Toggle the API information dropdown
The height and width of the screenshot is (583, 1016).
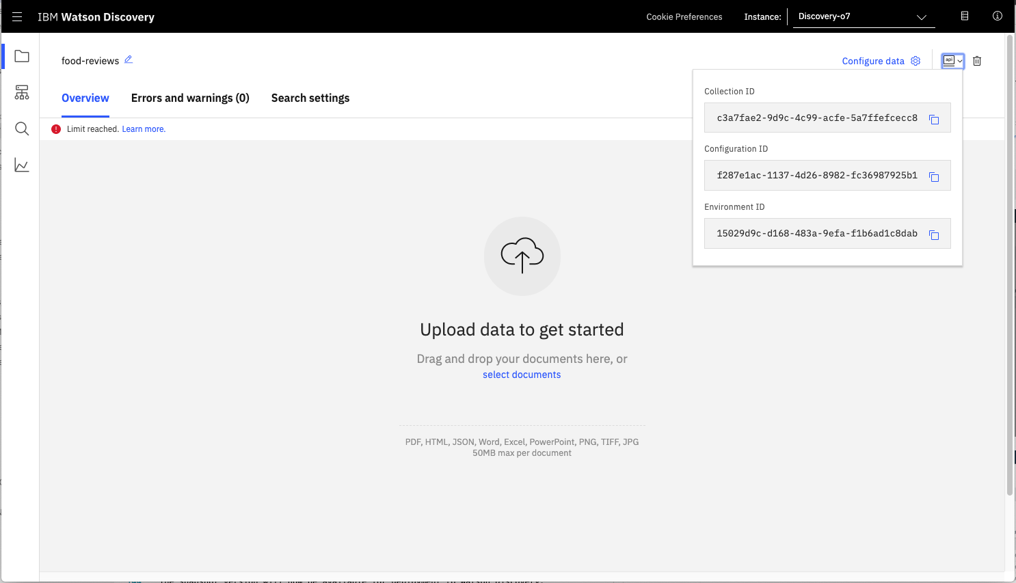click(952, 61)
